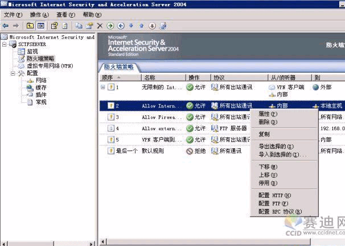
Task: Click the blue move up arrow icon
Action: click(142, 26)
